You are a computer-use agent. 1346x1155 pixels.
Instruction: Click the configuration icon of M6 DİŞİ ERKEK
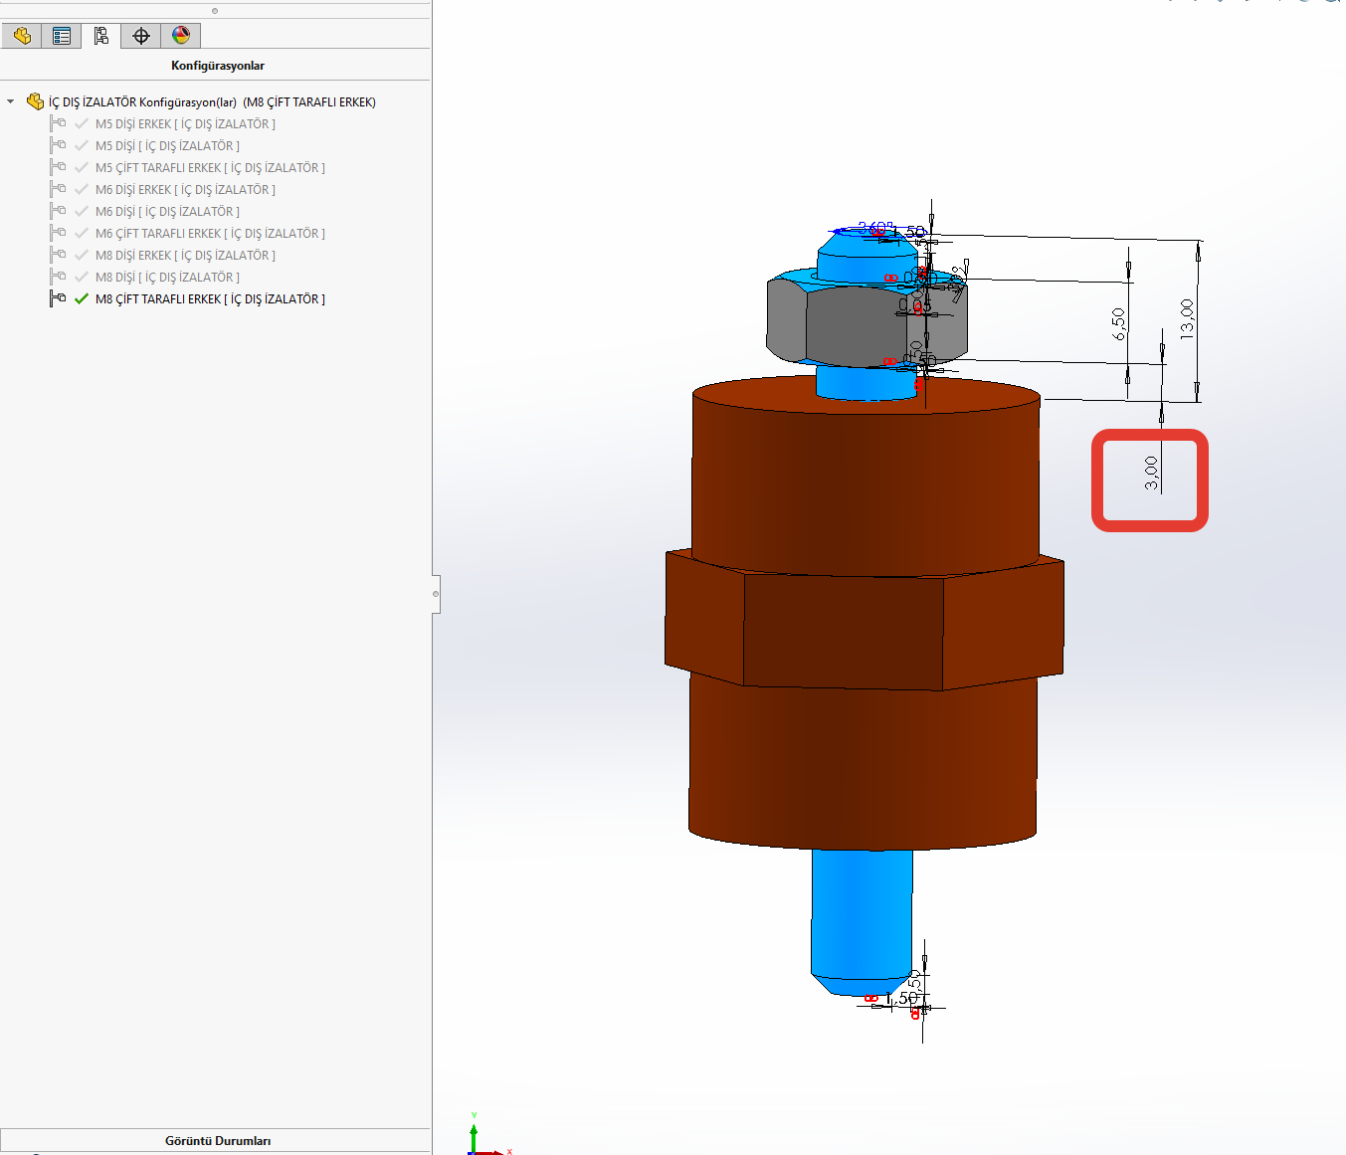[x=58, y=189]
